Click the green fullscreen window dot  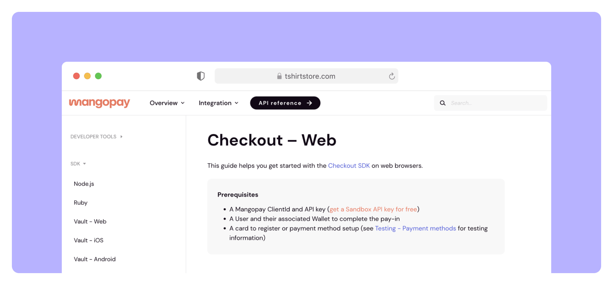pyautogui.click(x=98, y=76)
